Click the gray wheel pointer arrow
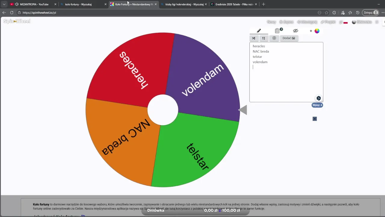The width and height of the screenshot is (385, 217). [243, 110]
